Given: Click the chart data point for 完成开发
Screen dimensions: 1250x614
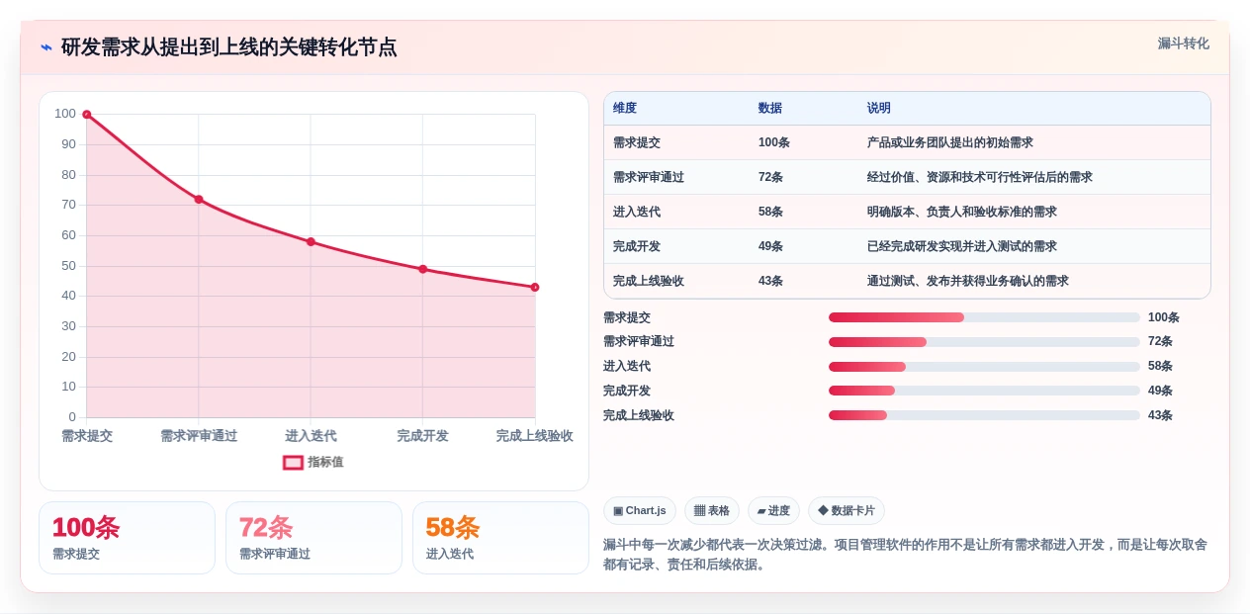Looking at the screenshot, I should tap(423, 269).
